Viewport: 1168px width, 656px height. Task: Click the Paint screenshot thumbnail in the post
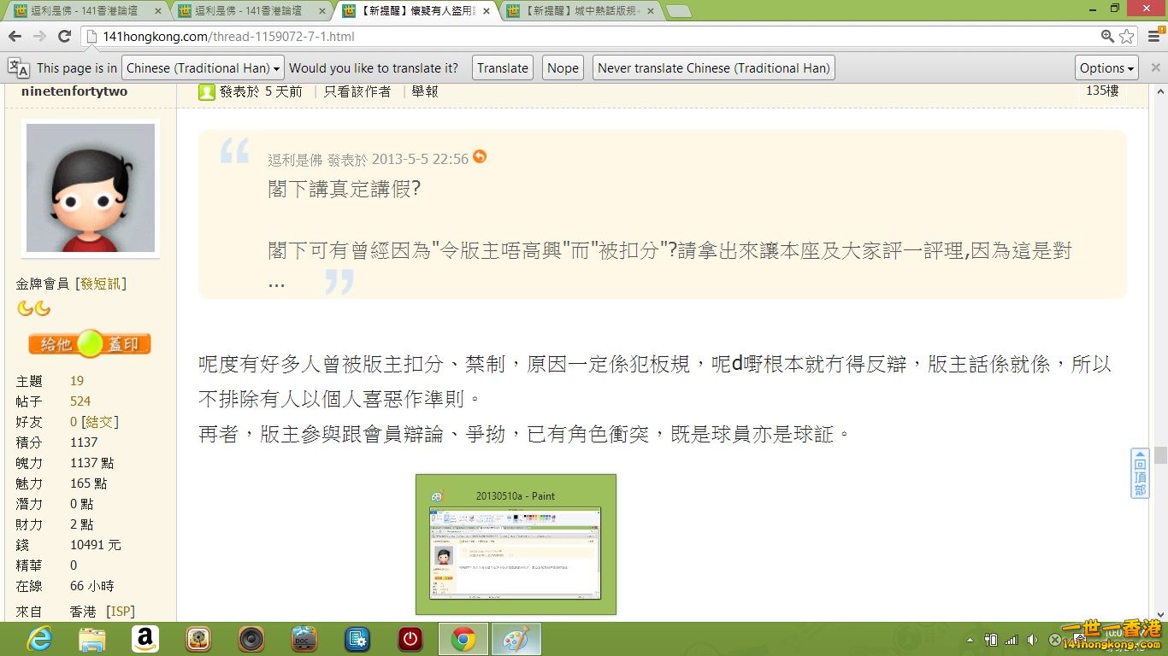[x=516, y=544]
